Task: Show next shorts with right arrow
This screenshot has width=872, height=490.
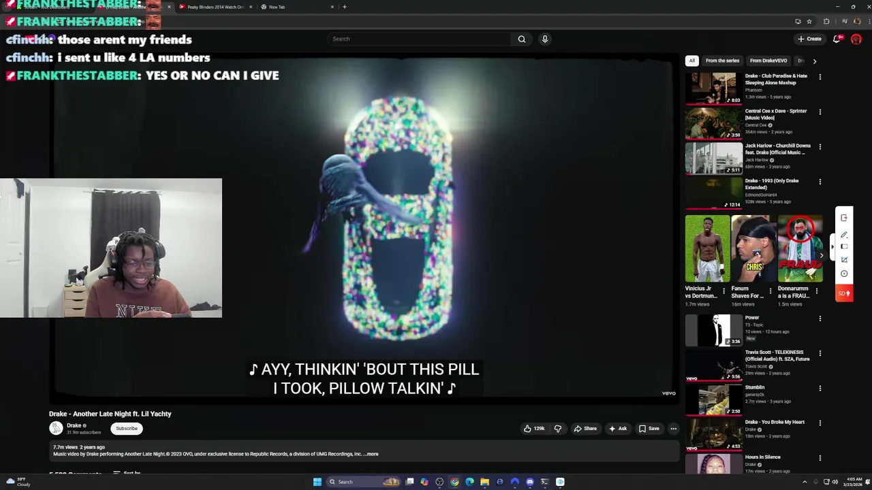Action: [x=821, y=256]
